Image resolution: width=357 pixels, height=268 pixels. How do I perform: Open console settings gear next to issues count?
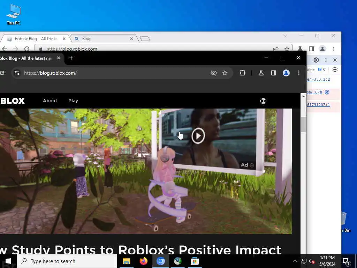[x=335, y=69]
